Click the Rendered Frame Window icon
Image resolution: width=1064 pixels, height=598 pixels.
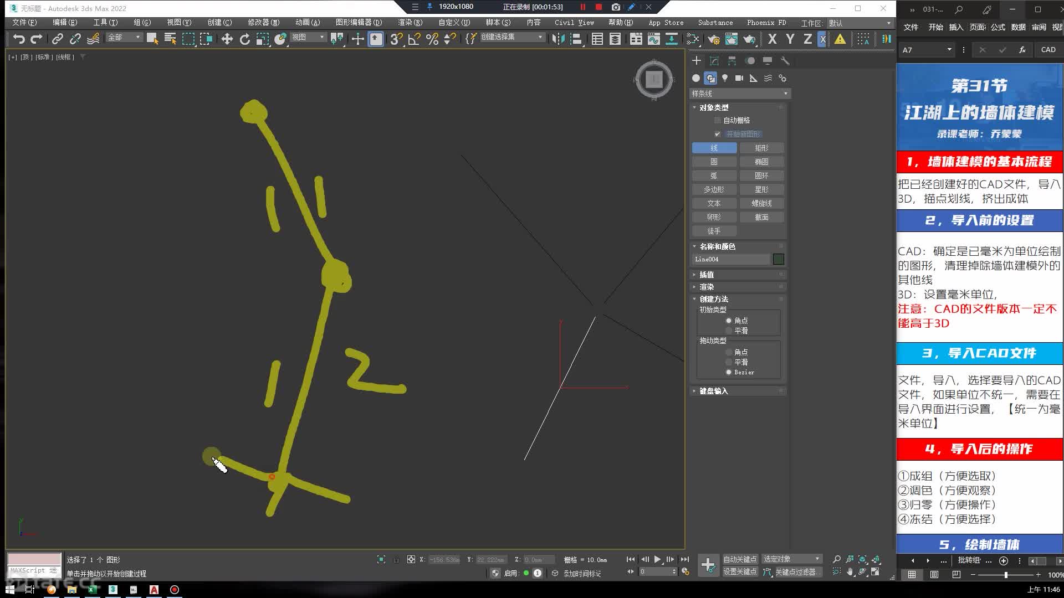click(x=731, y=39)
